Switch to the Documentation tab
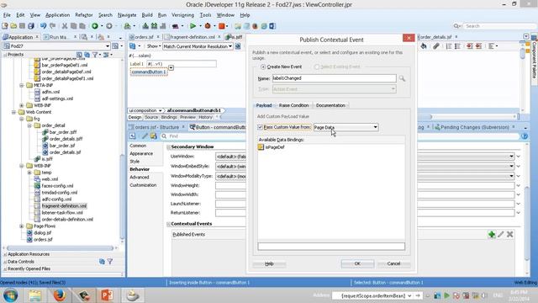Screen dimensions: 538x303 tap(330, 105)
